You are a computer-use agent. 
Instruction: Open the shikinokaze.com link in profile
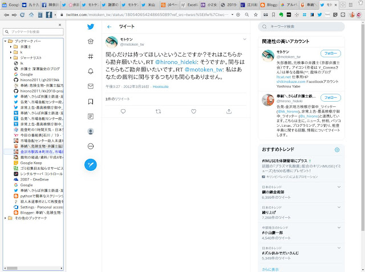[291, 82]
